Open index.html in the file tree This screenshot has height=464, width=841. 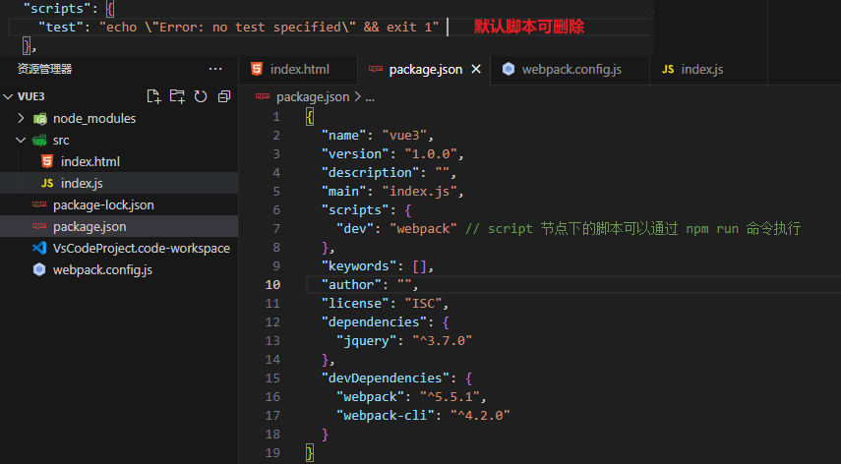pyautogui.click(x=119, y=161)
